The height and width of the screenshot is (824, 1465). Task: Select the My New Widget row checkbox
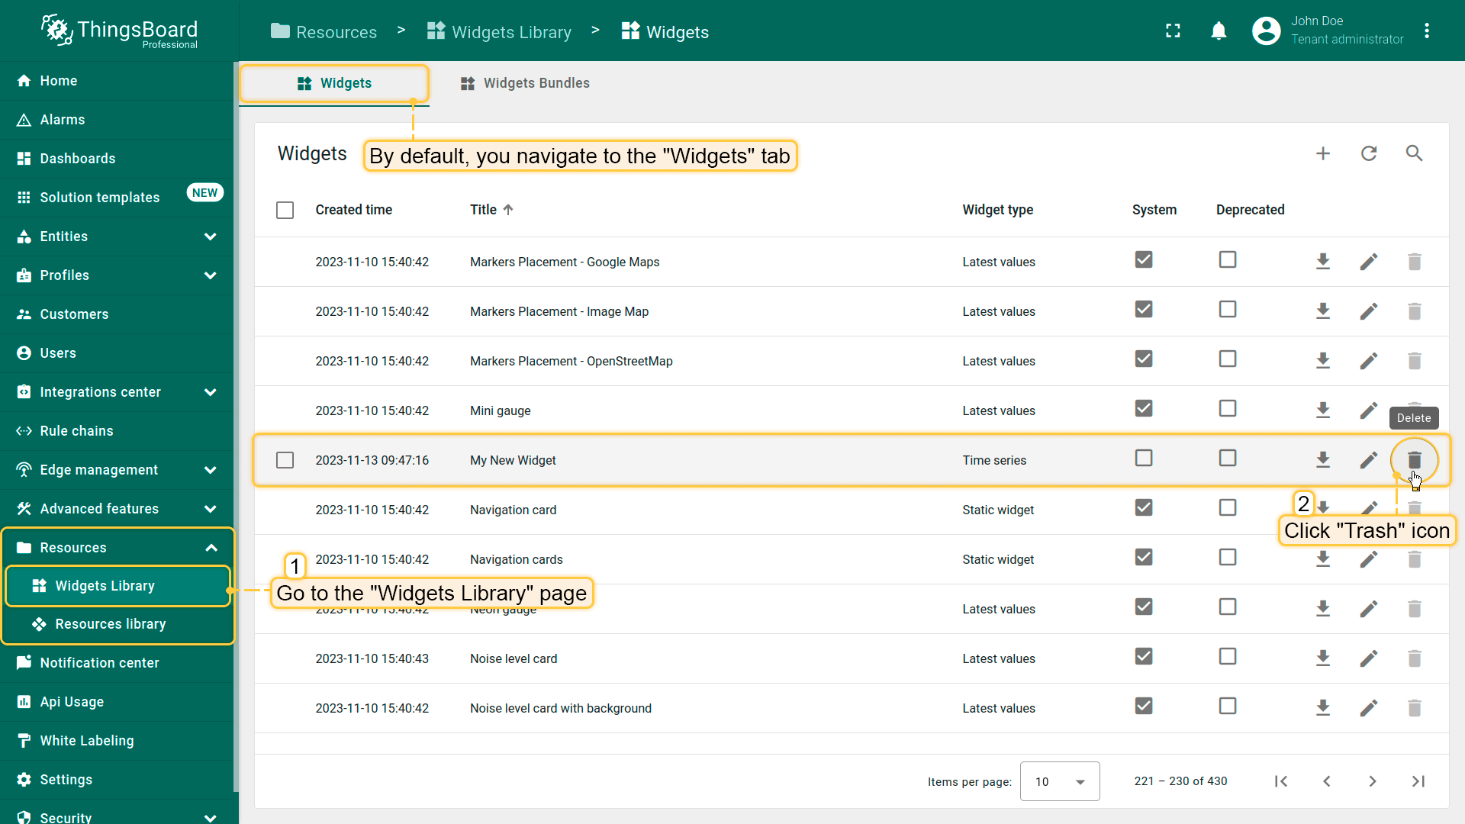(x=285, y=460)
